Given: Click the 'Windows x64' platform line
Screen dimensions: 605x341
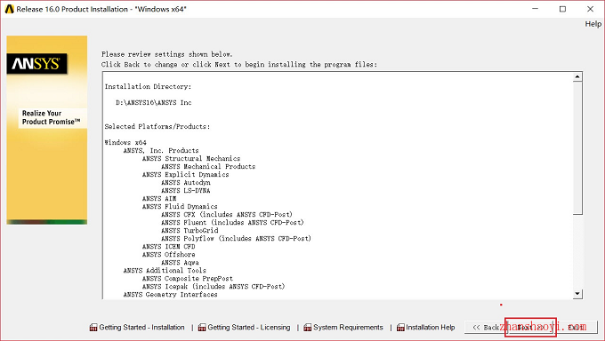Looking at the screenshot, I should point(125,143).
